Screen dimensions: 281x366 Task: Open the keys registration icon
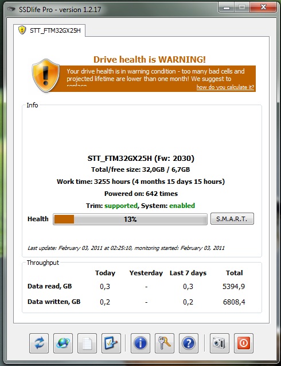pyautogui.click(x=165, y=343)
